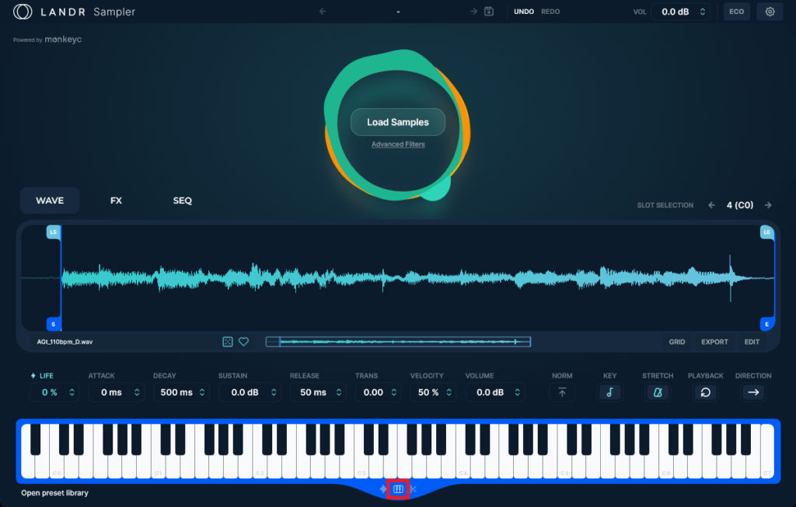Adjust VOLUME 0.0 dB stepper arrows

pos(517,392)
